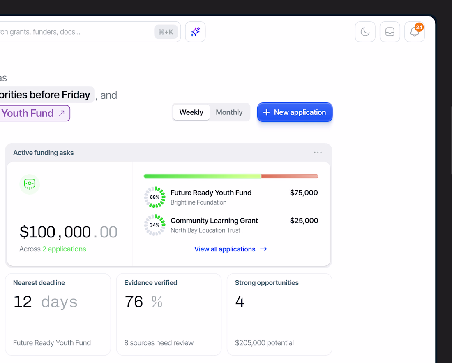452x363 pixels.
Task: Click the AI sparkle assistant icon
Action: click(195, 32)
